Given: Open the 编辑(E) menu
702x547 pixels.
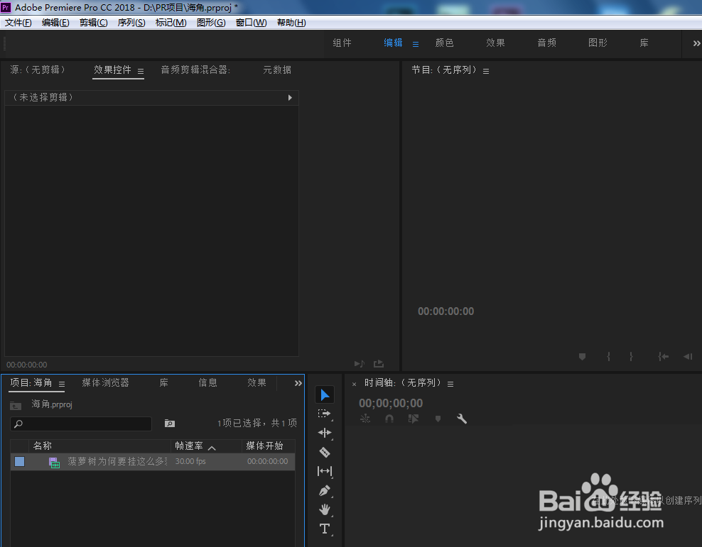Looking at the screenshot, I should [x=55, y=23].
